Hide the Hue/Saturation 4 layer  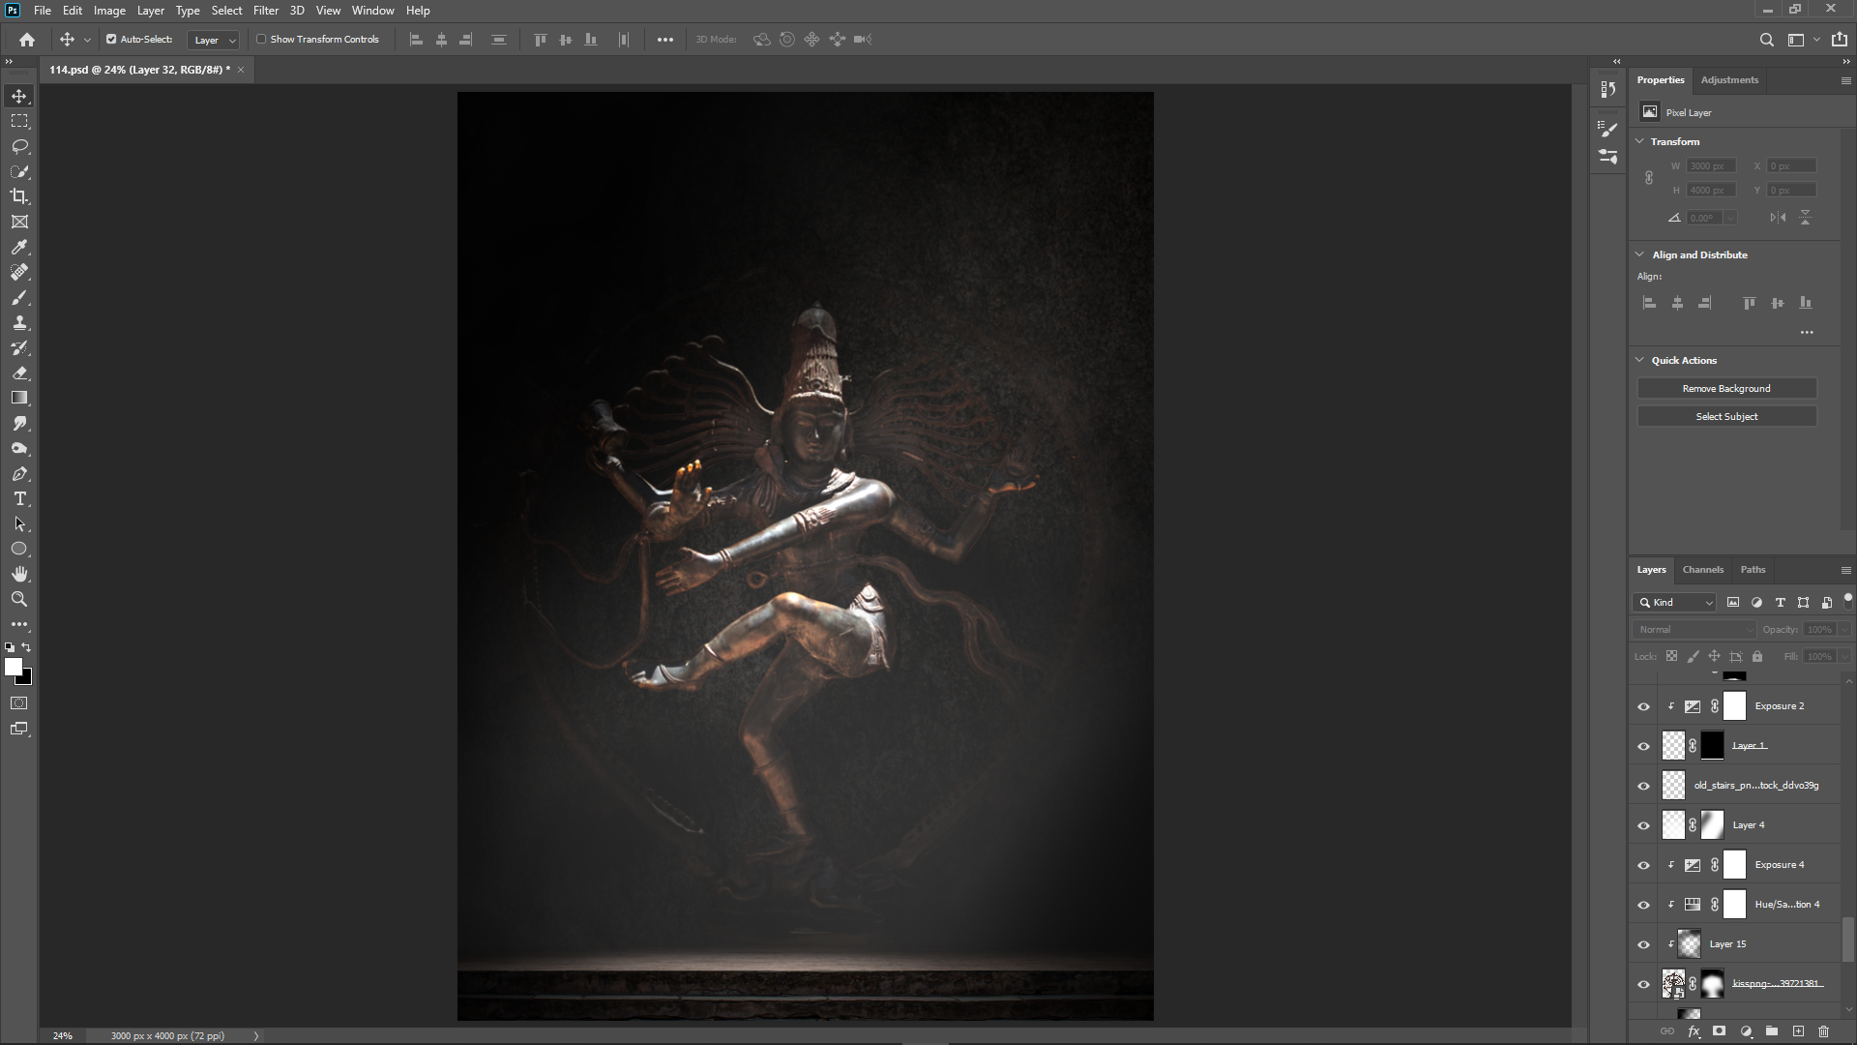tap(1643, 905)
